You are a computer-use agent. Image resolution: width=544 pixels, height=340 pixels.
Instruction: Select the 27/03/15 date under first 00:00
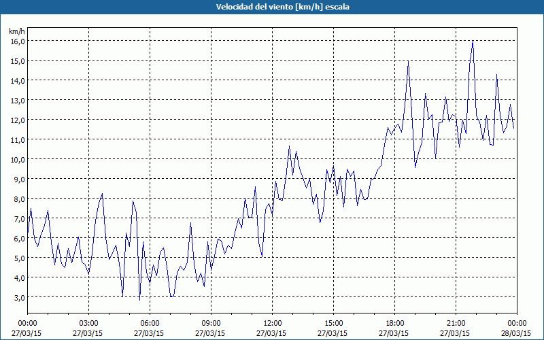point(27,333)
